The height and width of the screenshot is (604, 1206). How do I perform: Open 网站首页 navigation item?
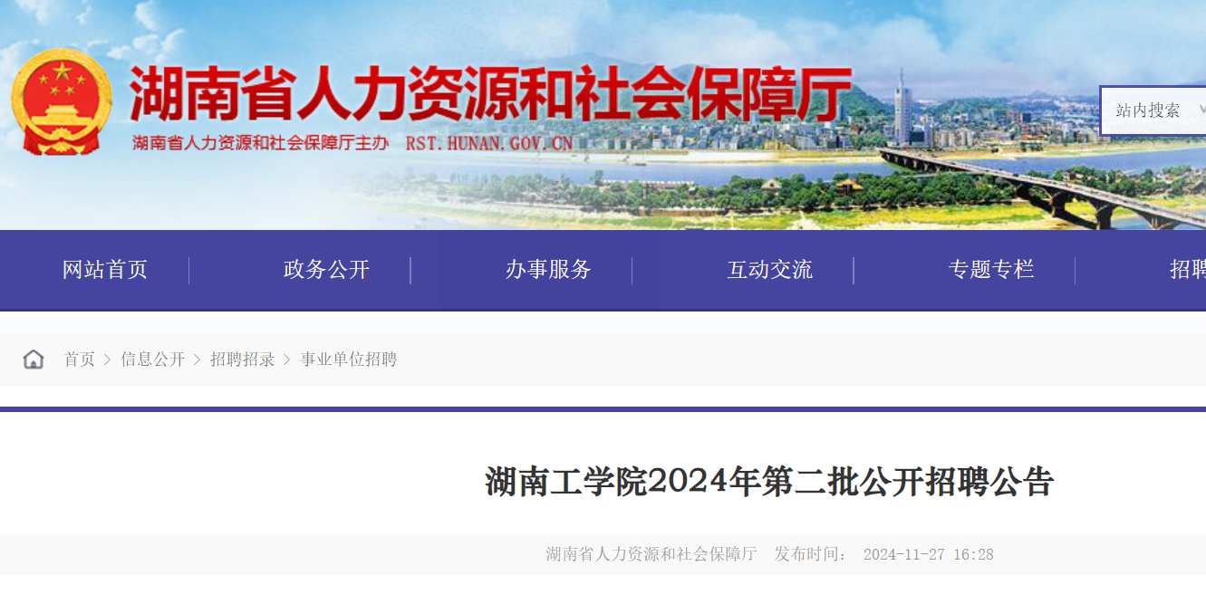(x=105, y=270)
